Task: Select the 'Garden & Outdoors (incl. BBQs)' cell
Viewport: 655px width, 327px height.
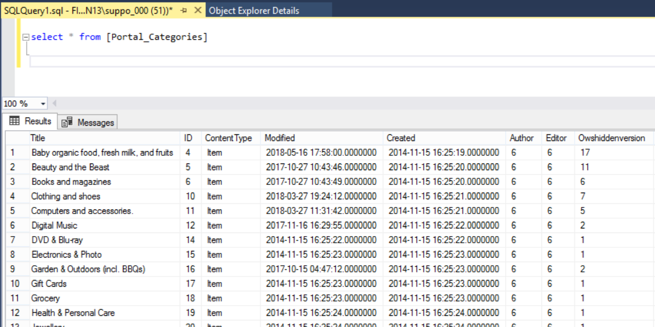Action: [x=104, y=269]
